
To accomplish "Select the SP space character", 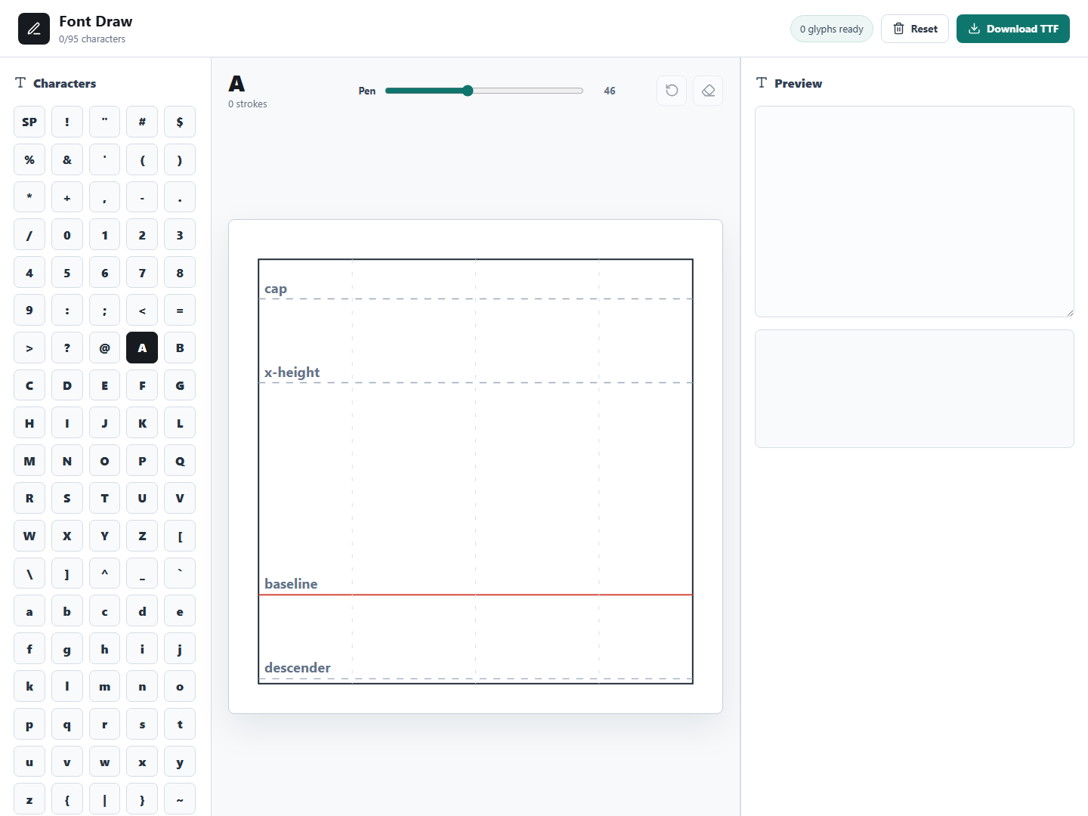I will tap(29, 122).
